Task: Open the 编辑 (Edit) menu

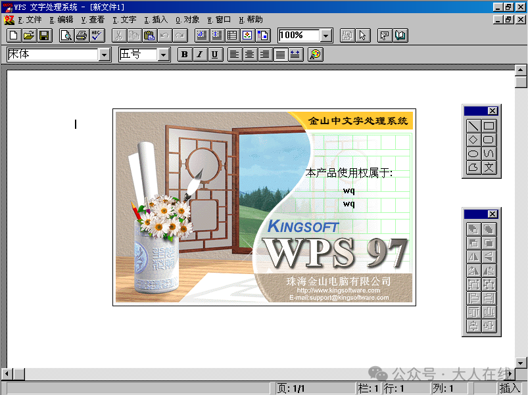Action: click(61, 20)
